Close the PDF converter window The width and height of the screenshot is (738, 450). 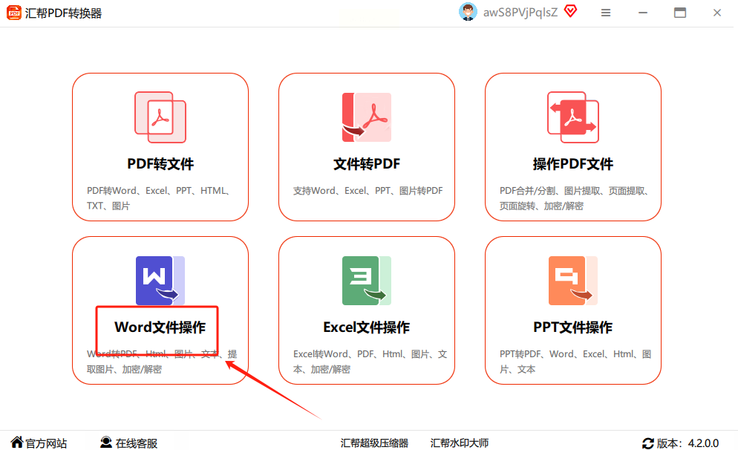[716, 13]
